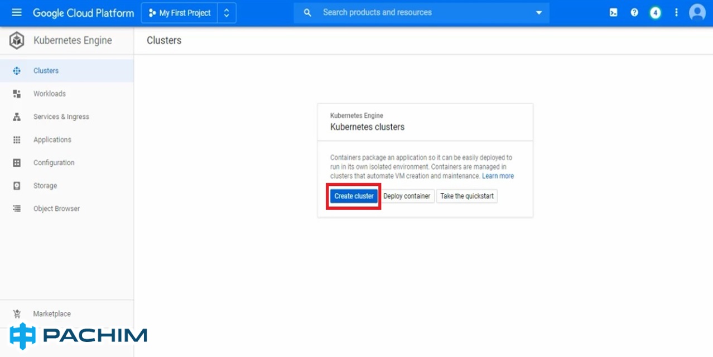Select Clusters in the sidebar
Image resolution: width=713 pixels, height=357 pixels.
[x=67, y=71]
